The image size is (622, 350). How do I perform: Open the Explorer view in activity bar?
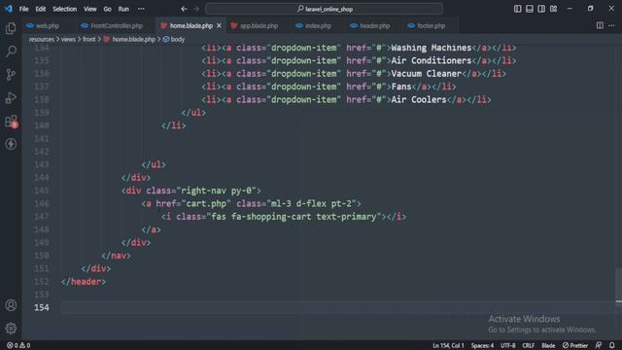(x=11, y=28)
